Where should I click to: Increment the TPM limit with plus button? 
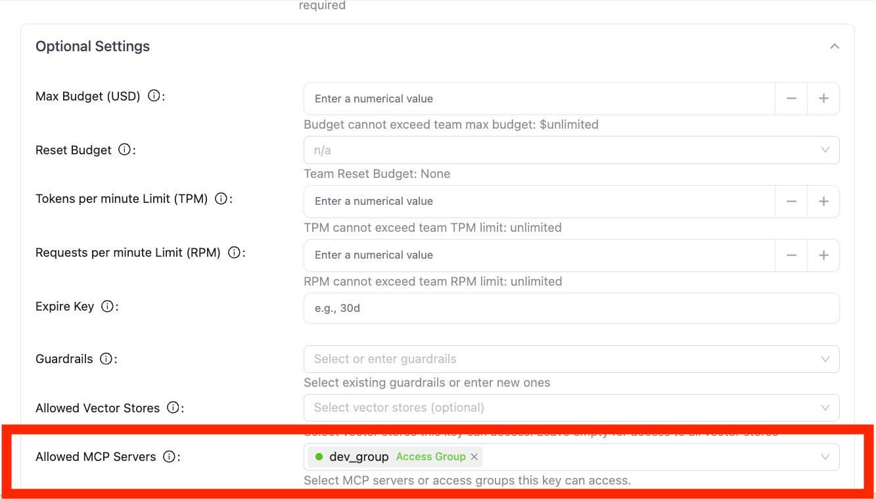823,201
